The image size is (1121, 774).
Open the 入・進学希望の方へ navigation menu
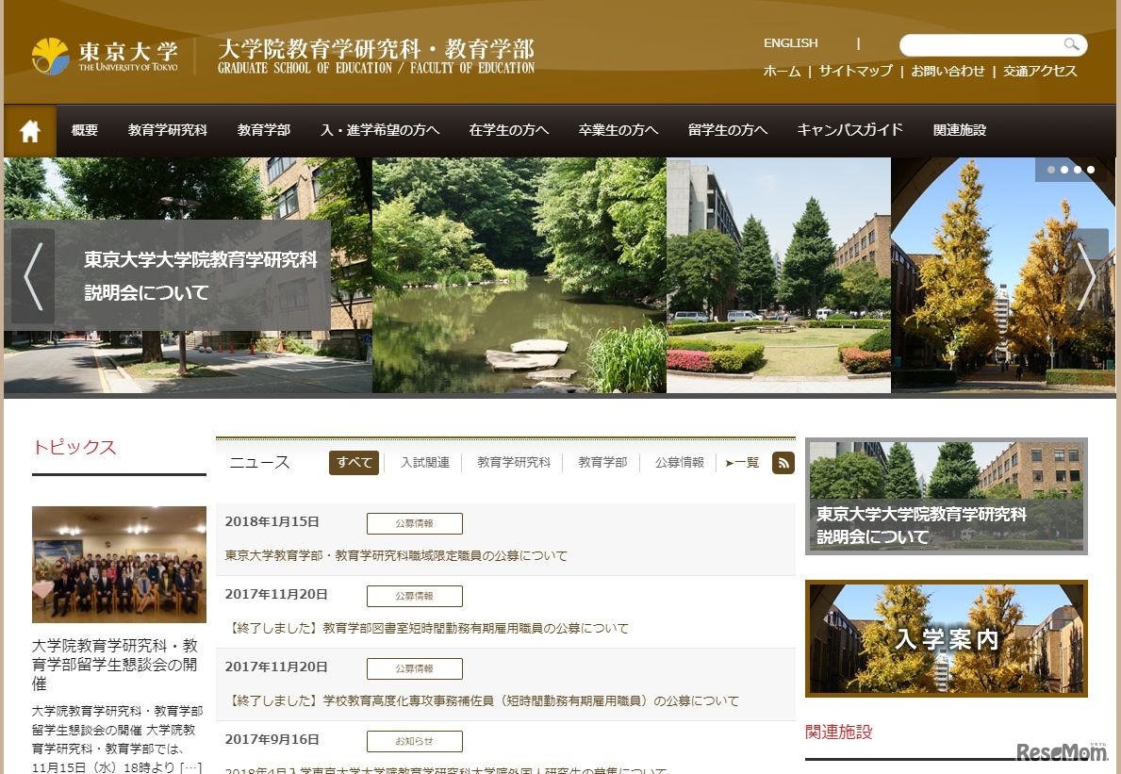tap(380, 131)
